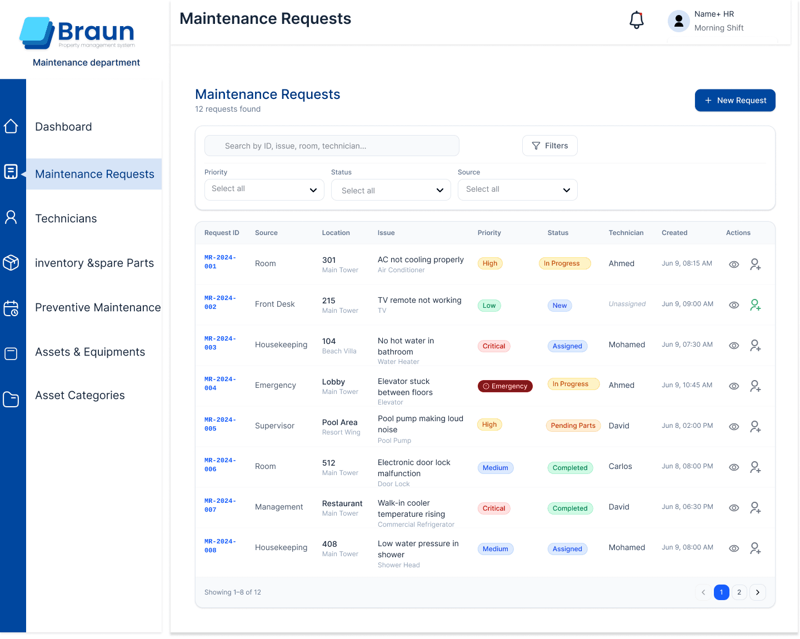Click the Emergency priority badge
Screen dimensions: 800x639
[x=505, y=386]
